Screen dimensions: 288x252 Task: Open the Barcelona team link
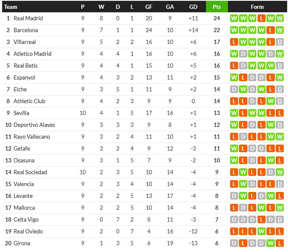coord(25,30)
